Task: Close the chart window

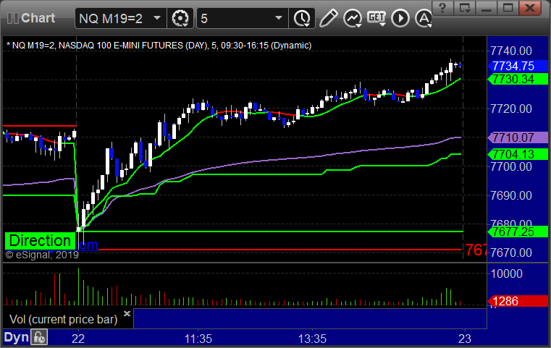Action: 530,8
